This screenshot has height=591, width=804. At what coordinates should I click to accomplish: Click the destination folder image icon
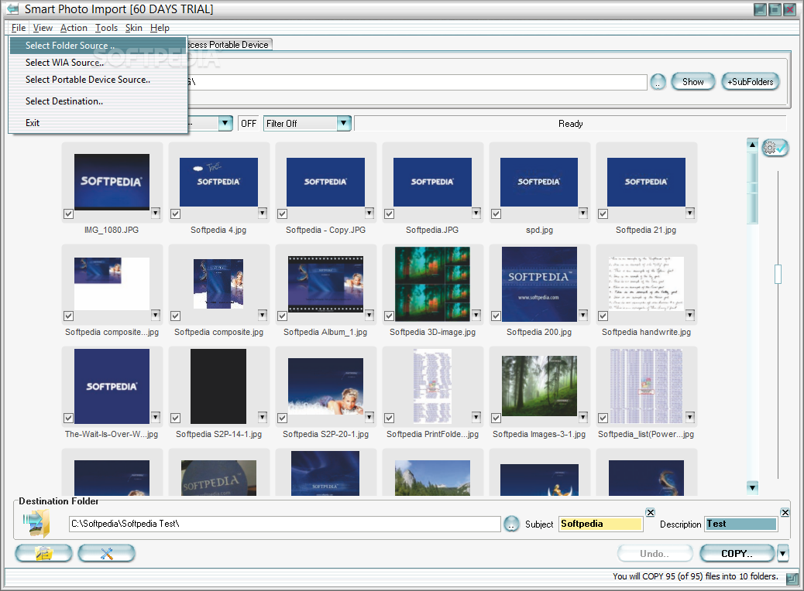coord(36,523)
